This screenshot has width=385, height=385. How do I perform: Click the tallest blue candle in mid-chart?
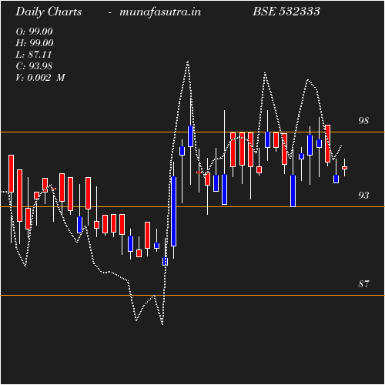click(173, 211)
